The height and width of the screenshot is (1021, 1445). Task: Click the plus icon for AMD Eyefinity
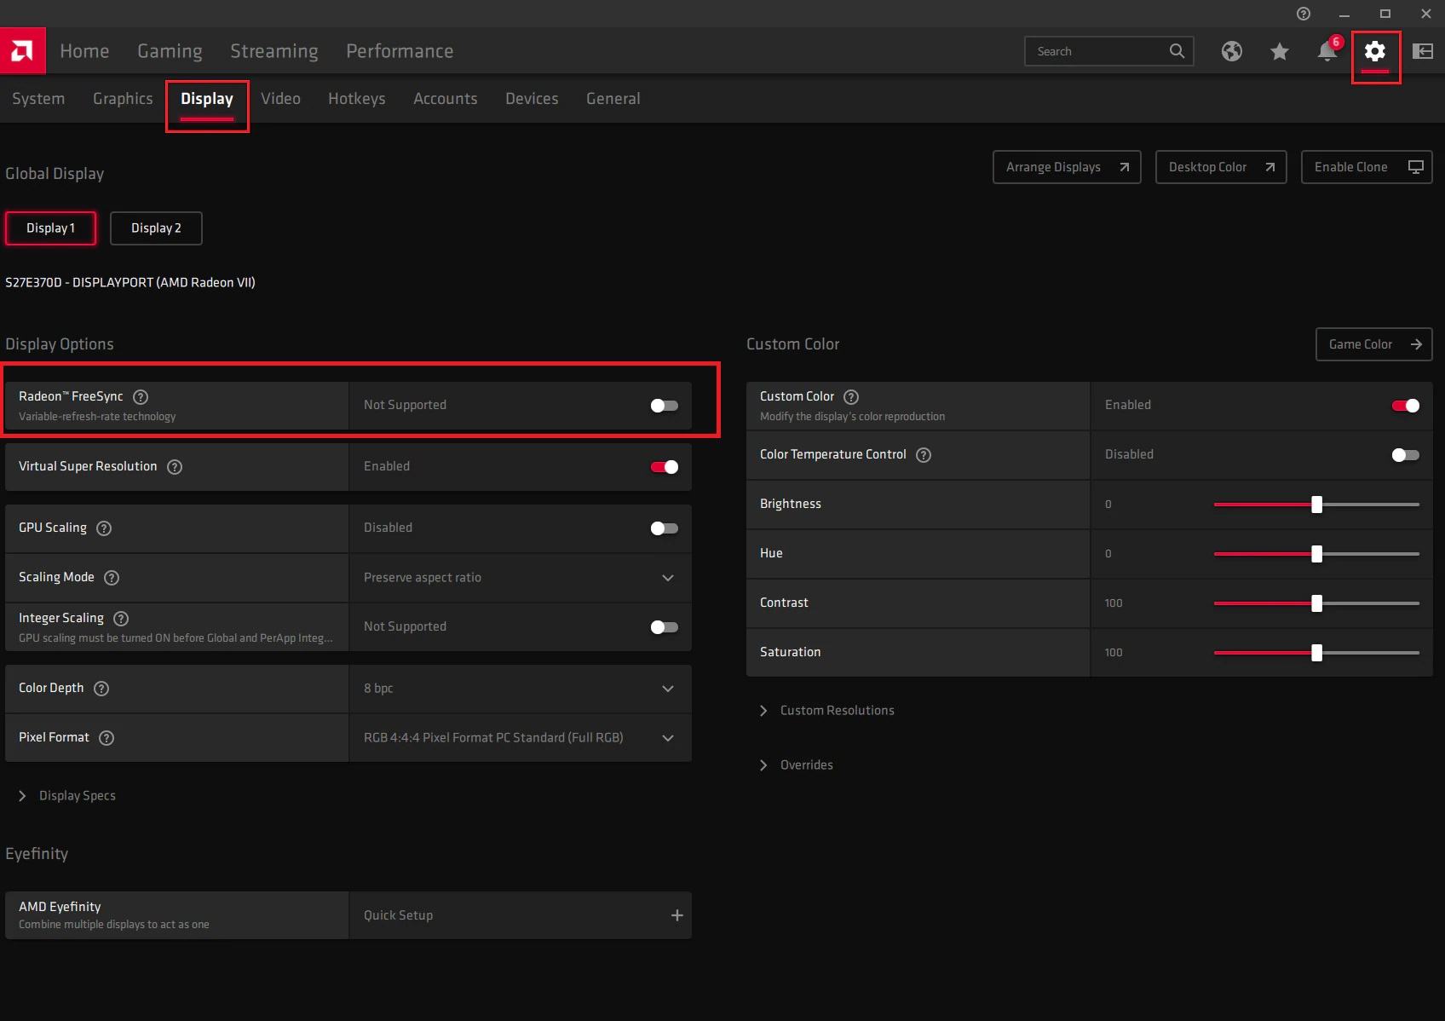pos(677,915)
